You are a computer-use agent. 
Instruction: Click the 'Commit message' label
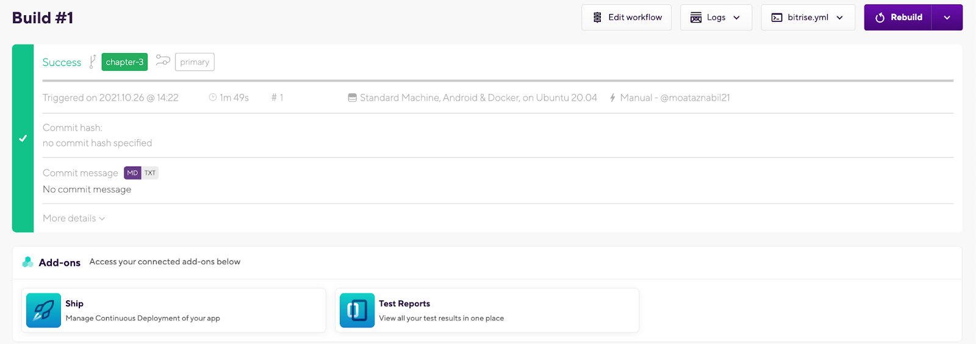81,173
